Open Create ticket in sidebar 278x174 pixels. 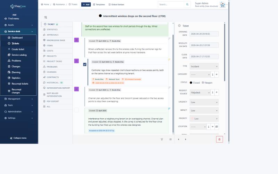[x=18, y=49]
